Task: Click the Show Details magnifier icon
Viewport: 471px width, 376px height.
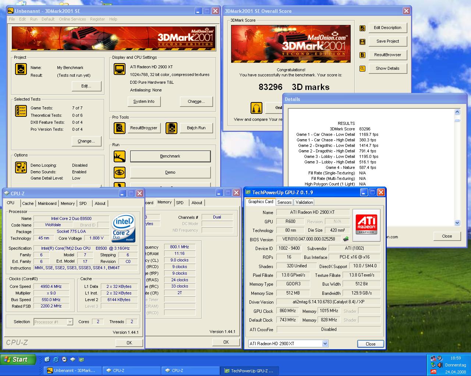Action: pyautogui.click(x=362, y=69)
